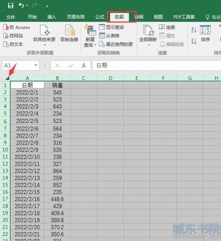Click the 从表格 button
Screen dimensions: 221x241
pyautogui.click(x=109, y=36)
